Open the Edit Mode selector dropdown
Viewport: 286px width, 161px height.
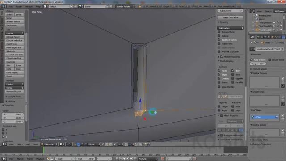coord(49,144)
